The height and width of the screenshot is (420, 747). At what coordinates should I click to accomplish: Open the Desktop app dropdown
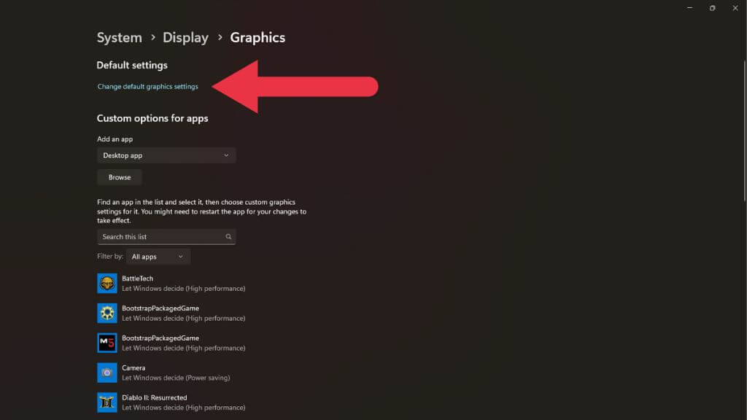pos(166,155)
